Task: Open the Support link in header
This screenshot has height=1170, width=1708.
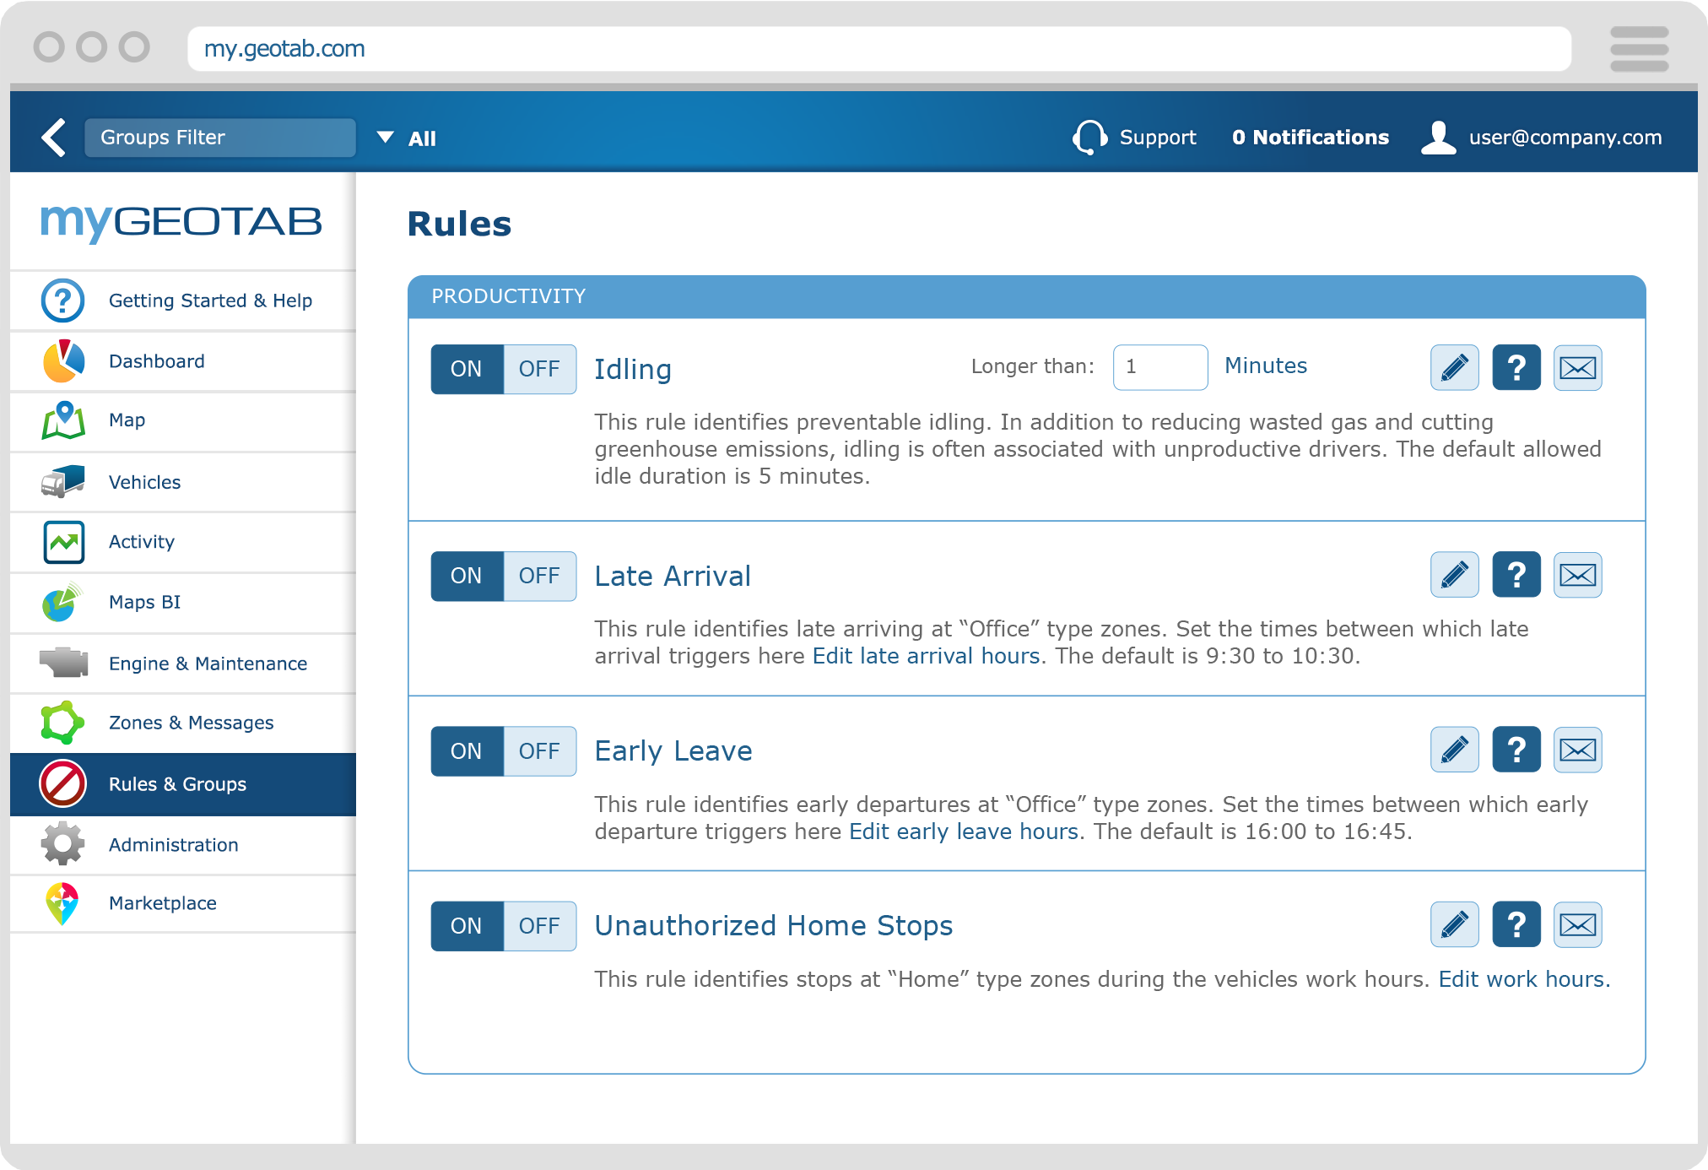Action: [x=1158, y=138]
